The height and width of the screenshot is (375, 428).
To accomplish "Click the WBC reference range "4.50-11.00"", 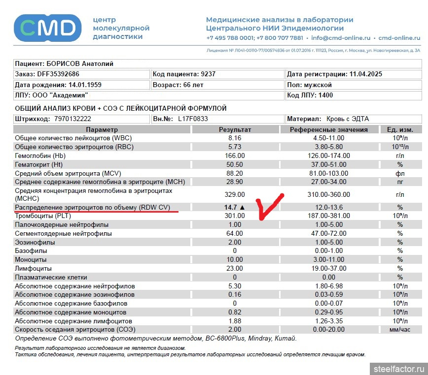I will coord(329,138).
